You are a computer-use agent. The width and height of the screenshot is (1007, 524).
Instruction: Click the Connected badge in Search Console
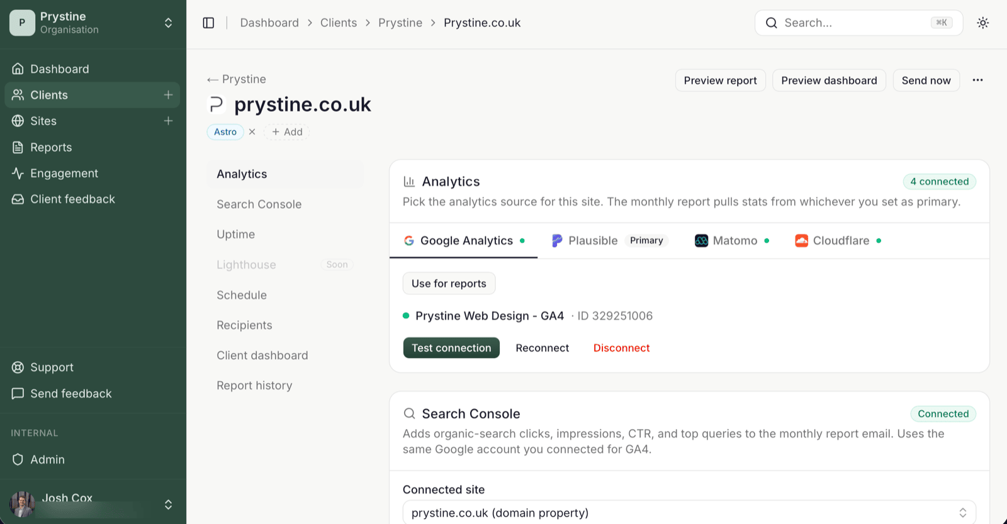[943, 414]
